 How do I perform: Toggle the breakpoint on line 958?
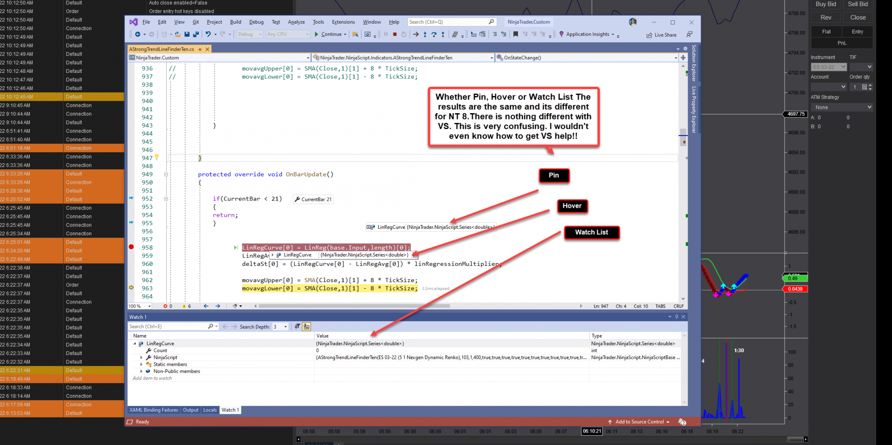[x=131, y=247]
